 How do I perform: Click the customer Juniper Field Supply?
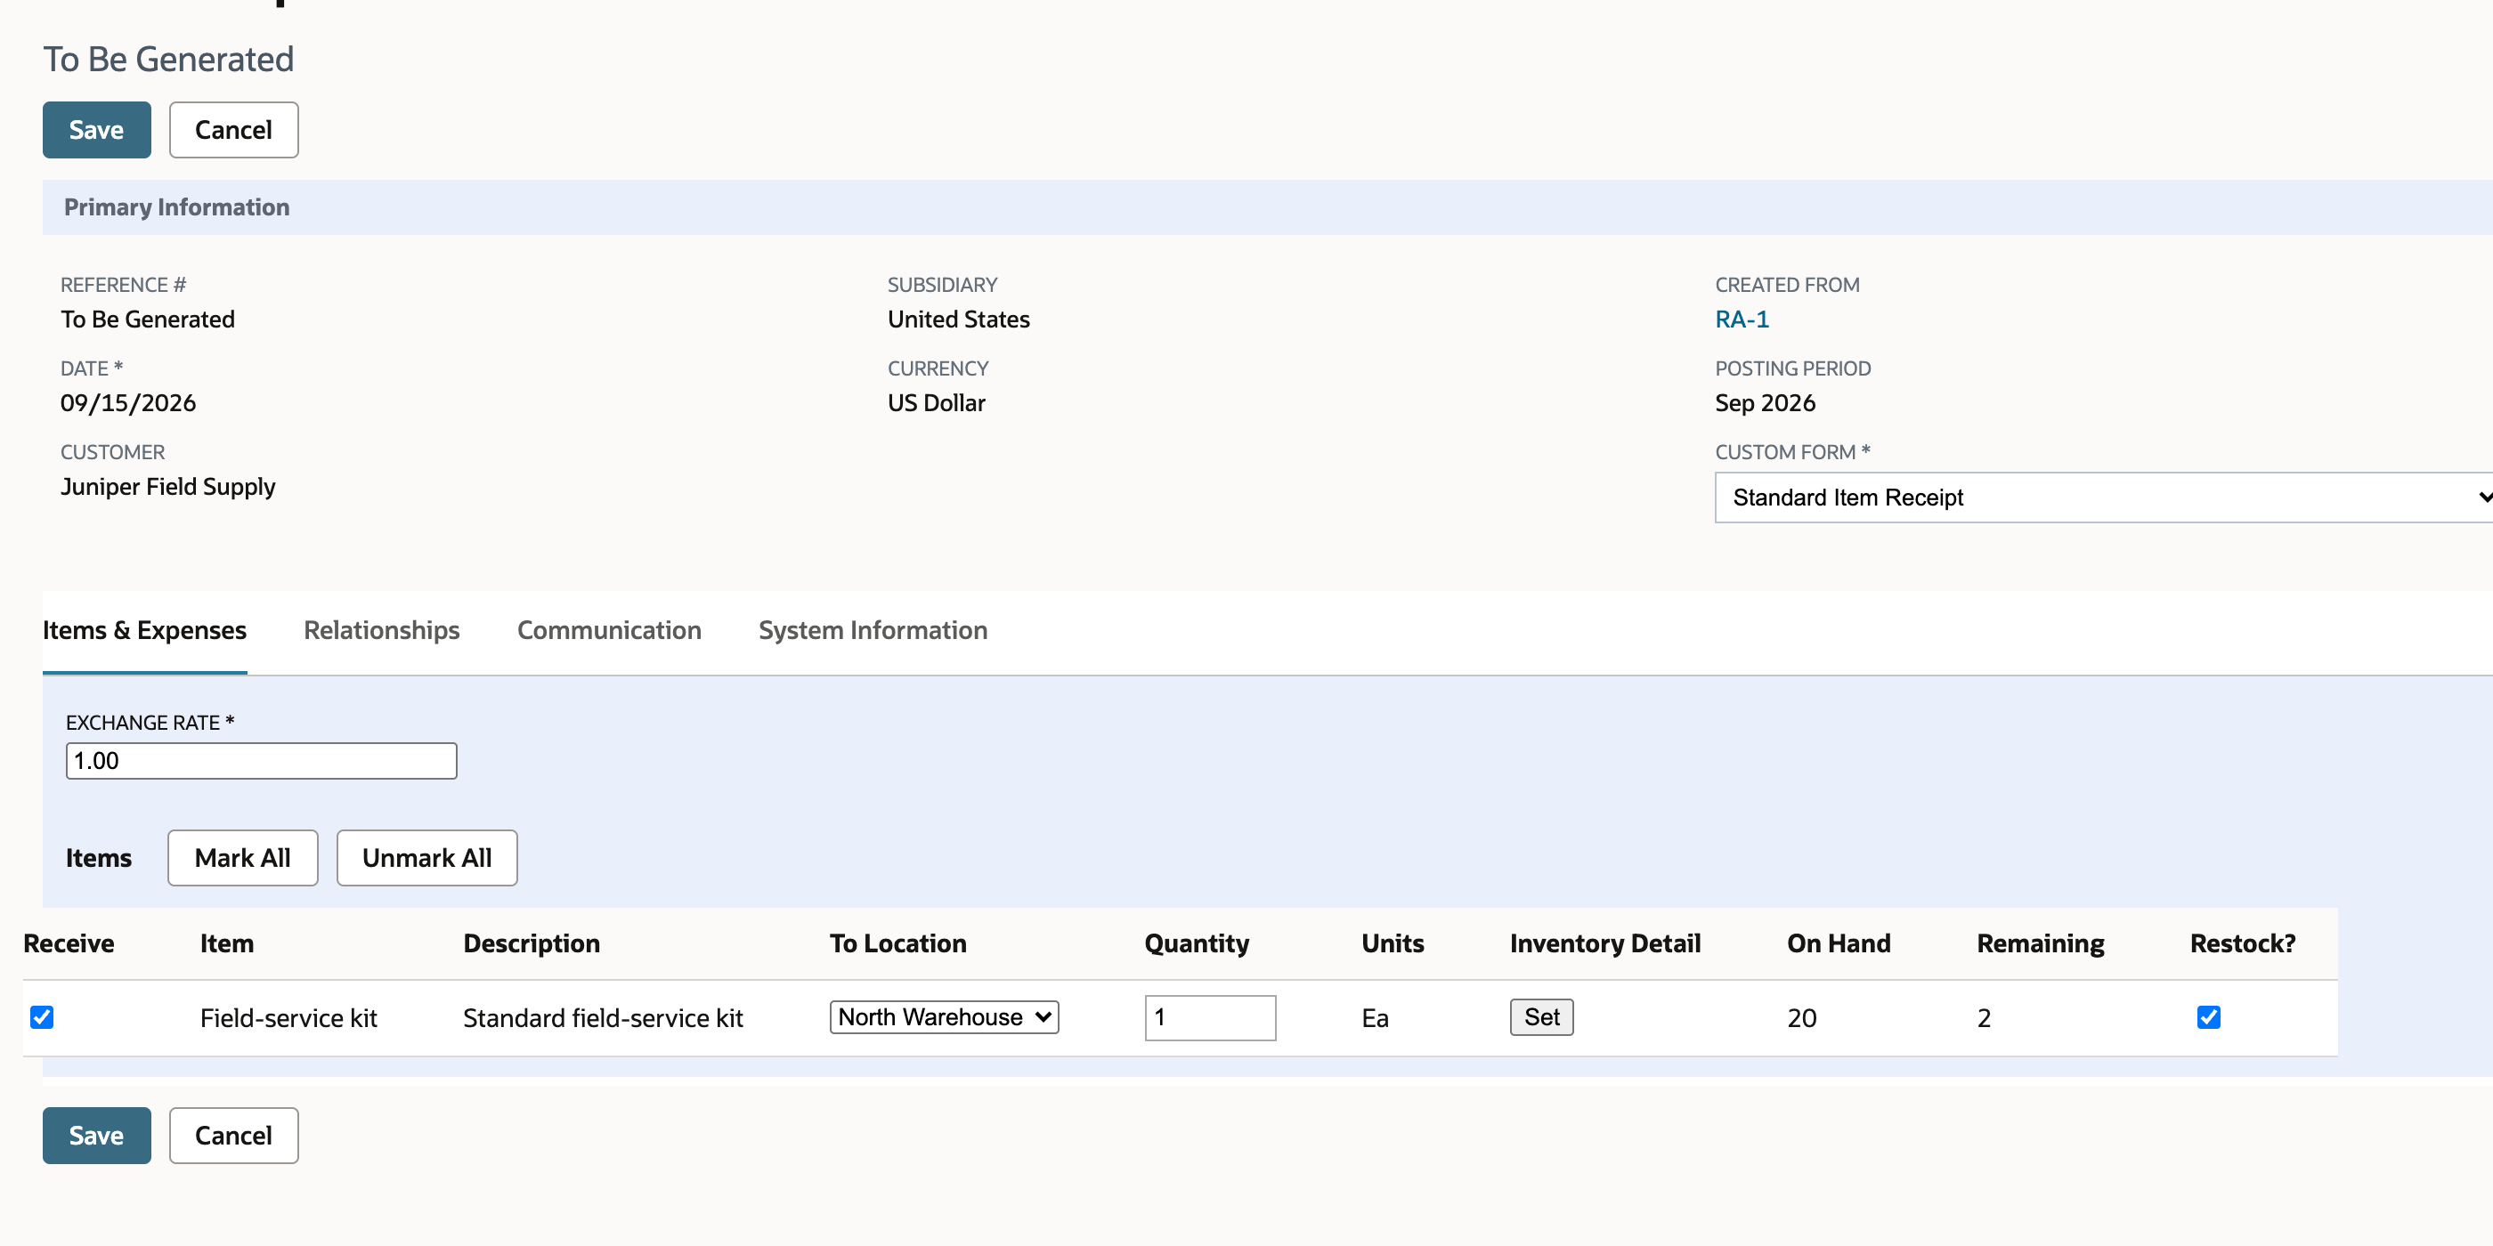pyautogui.click(x=167, y=487)
